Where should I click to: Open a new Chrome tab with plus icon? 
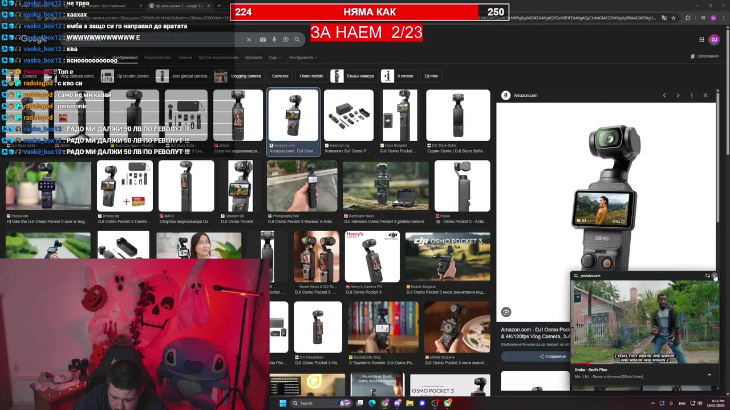219,6
